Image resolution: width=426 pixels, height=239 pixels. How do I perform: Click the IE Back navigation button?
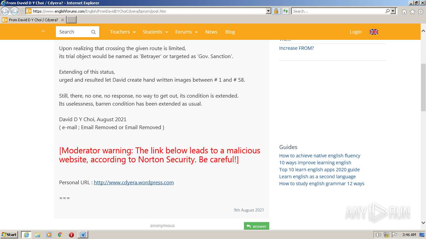coord(5,11)
